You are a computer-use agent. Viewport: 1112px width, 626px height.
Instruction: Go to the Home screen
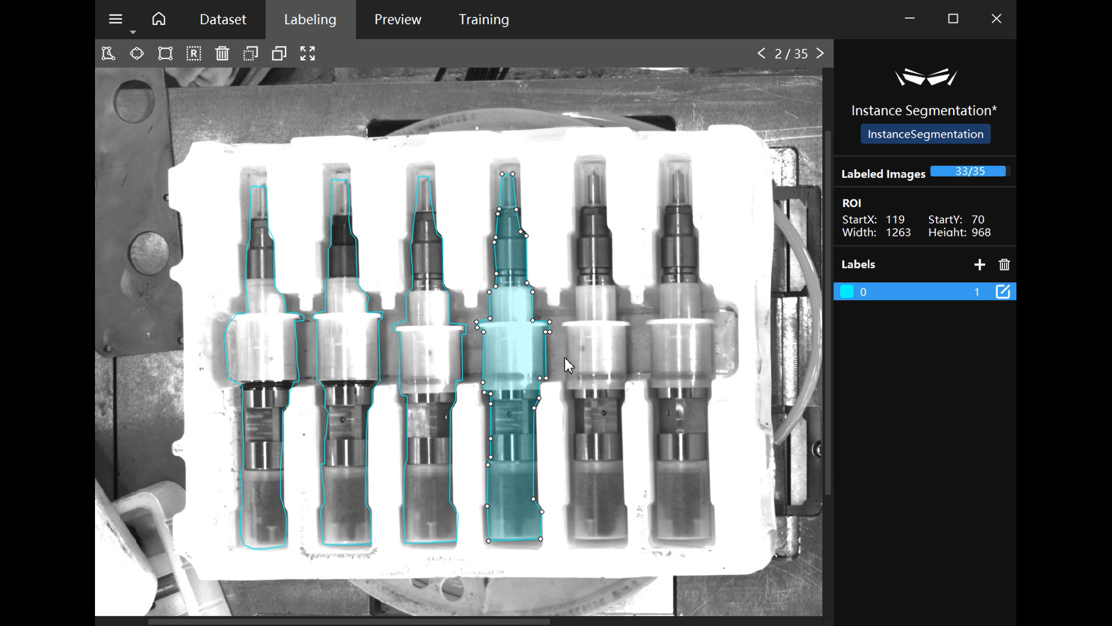(x=159, y=19)
